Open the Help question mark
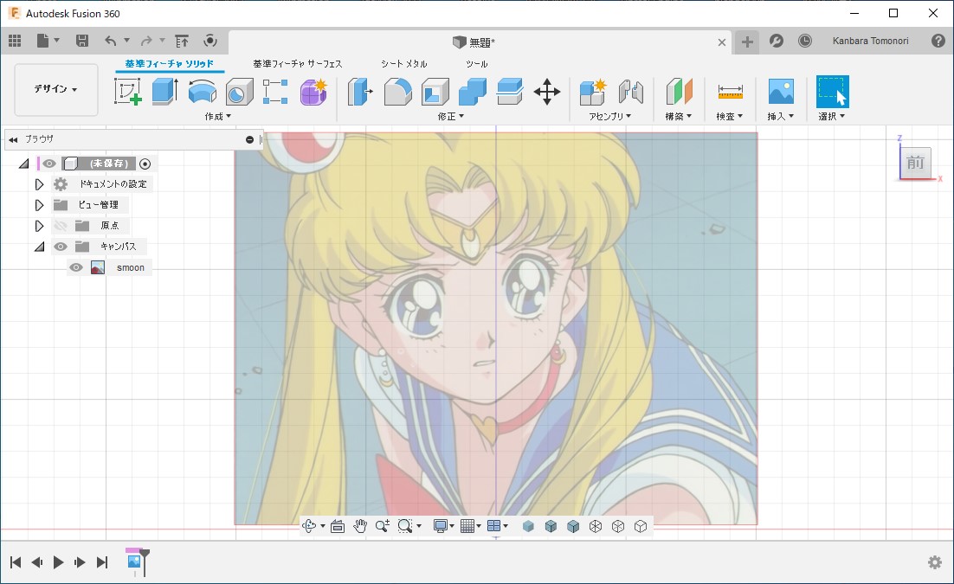This screenshot has height=584, width=954. 938,41
